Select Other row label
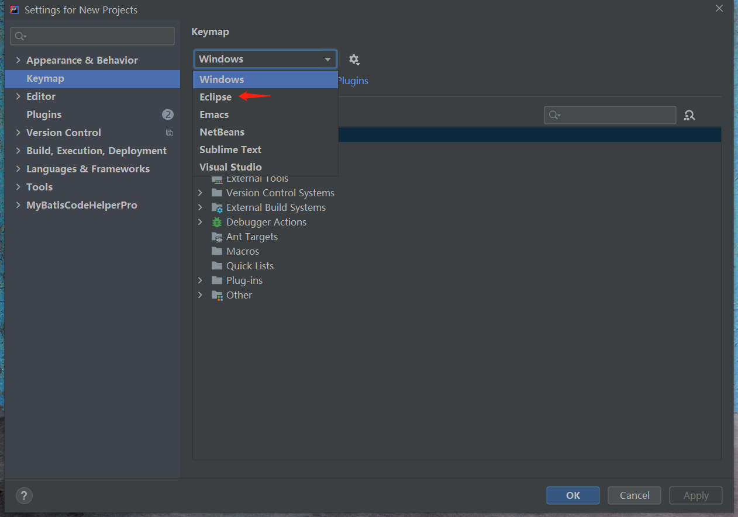Viewport: 738px width, 517px height. pyautogui.click(x=239, y=295)
